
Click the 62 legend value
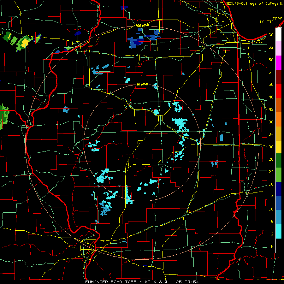pos(271,47)
